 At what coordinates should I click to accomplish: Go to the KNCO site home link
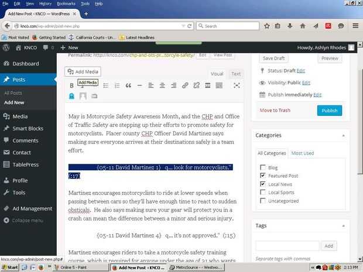point(26,47)
